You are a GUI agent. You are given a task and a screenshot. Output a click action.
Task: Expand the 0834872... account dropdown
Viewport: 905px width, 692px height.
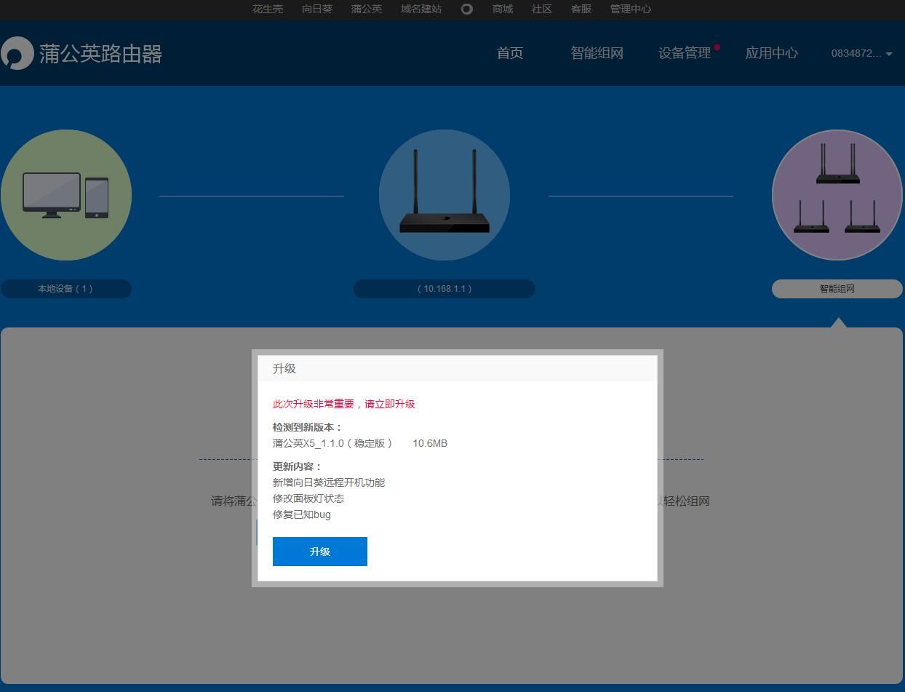862,53
